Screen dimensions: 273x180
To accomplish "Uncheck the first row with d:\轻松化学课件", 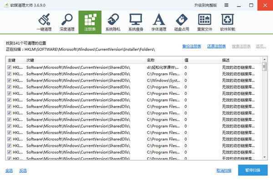I will [9, 67].
